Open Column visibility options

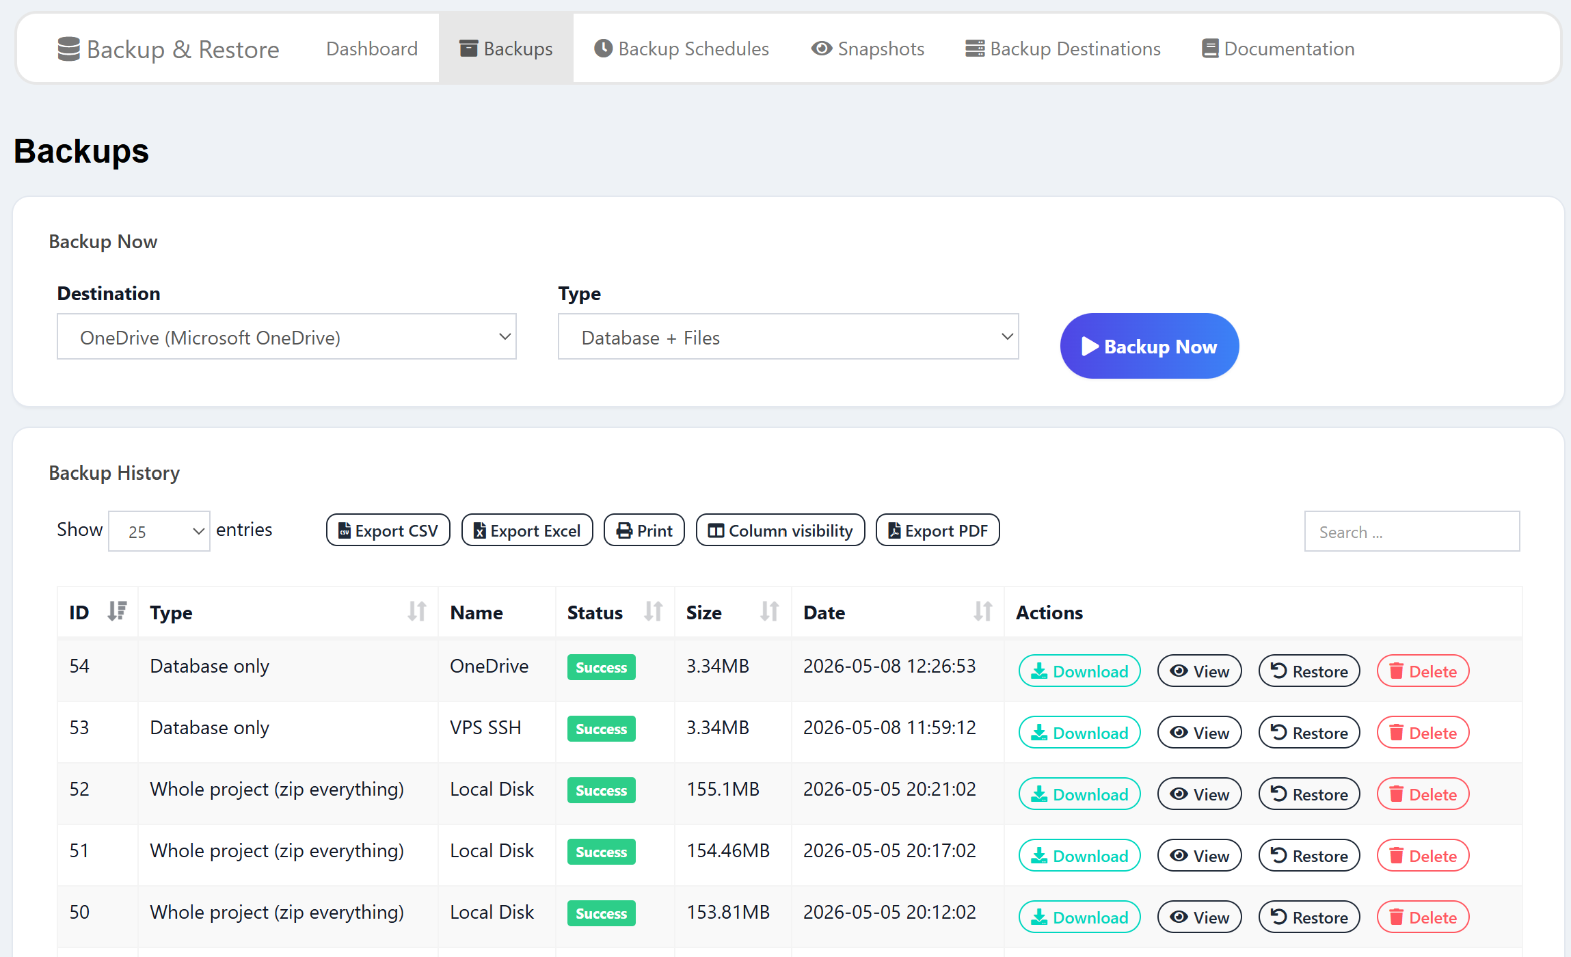point(781,530)
